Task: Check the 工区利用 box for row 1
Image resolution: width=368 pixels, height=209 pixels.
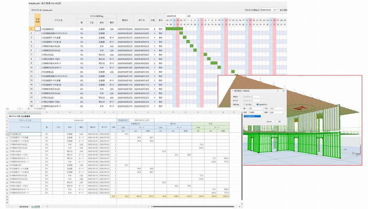Action: 37,29
